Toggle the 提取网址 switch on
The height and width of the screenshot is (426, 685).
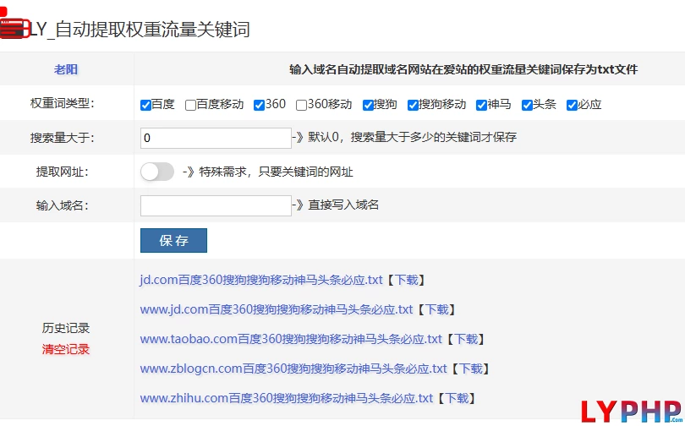tap(157, 172)
